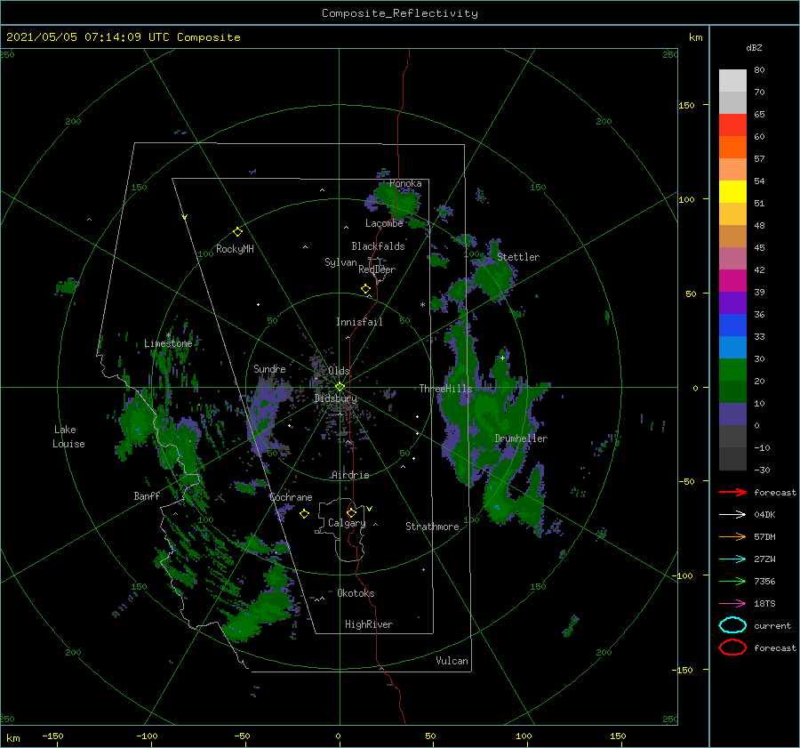Click the RockyMH label
The height and width of the screenshot is (748, 800).
coord(235,249)
